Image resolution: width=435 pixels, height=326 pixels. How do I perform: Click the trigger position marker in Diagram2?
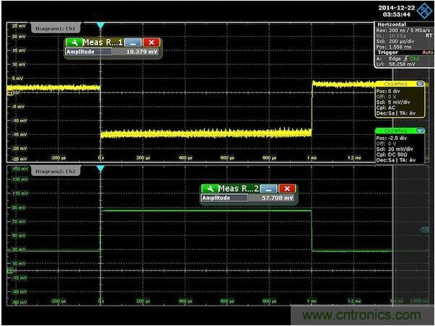point(100,169)
